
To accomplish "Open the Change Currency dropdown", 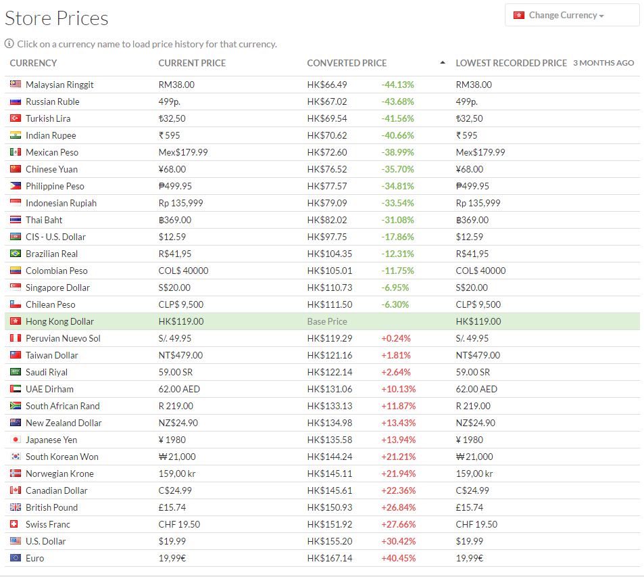I will (572, 15).
